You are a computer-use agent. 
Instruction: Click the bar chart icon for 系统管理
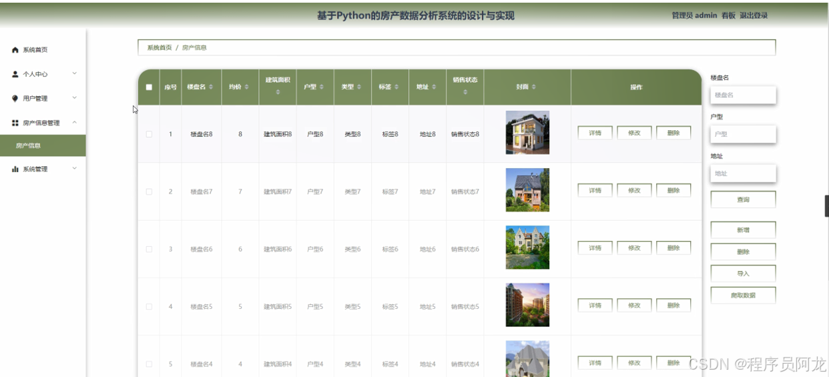pos(15,169)
